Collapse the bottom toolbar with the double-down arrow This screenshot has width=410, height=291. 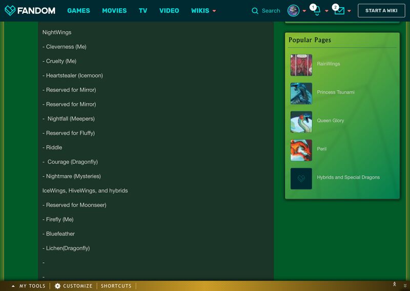405,286
